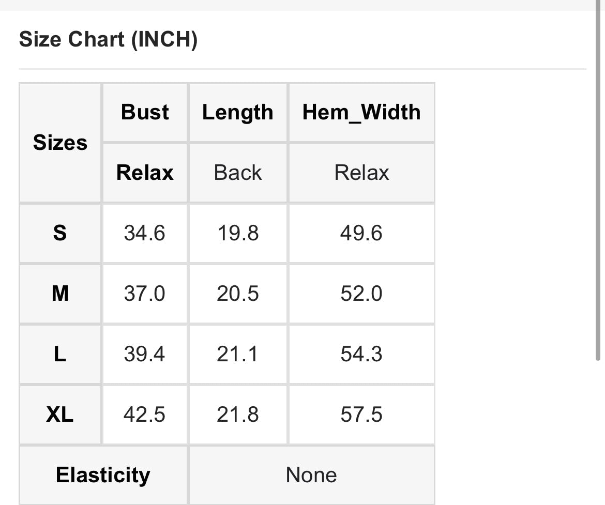
Task: Click the 39.4 bust value for L
Action: coord(145,354)
